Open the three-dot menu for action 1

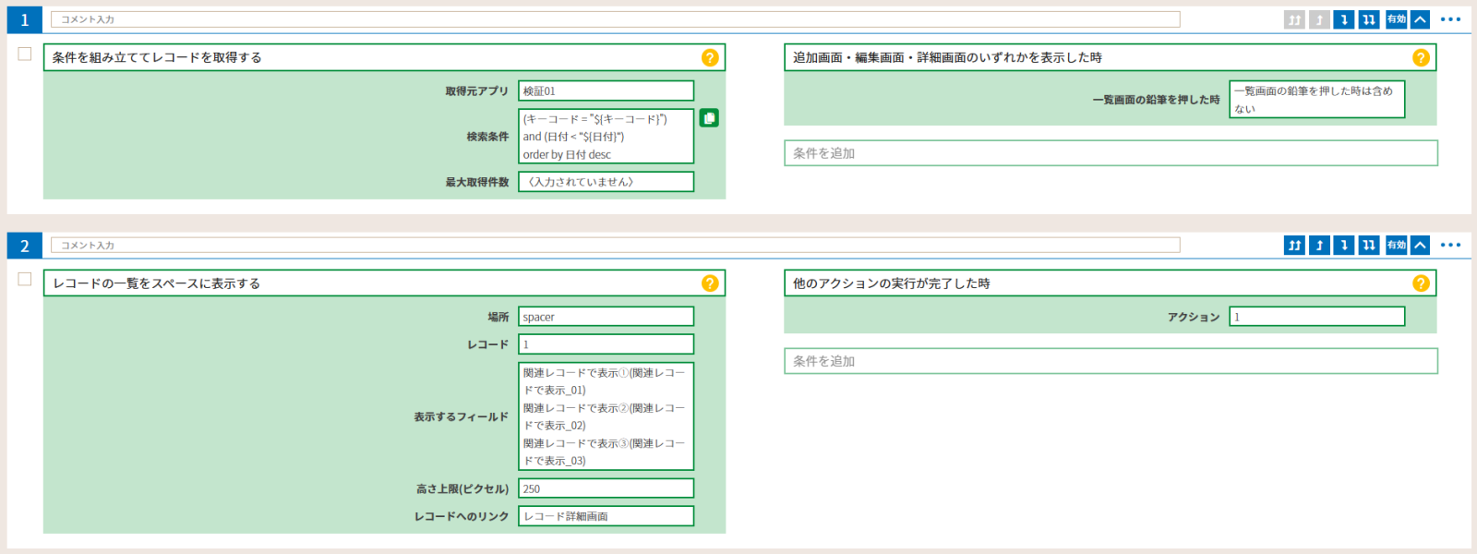tap(1450, 19)
